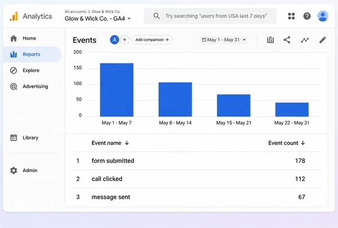
Task: Click the May 22 - May 31 bar
Action: click(292, 109)
